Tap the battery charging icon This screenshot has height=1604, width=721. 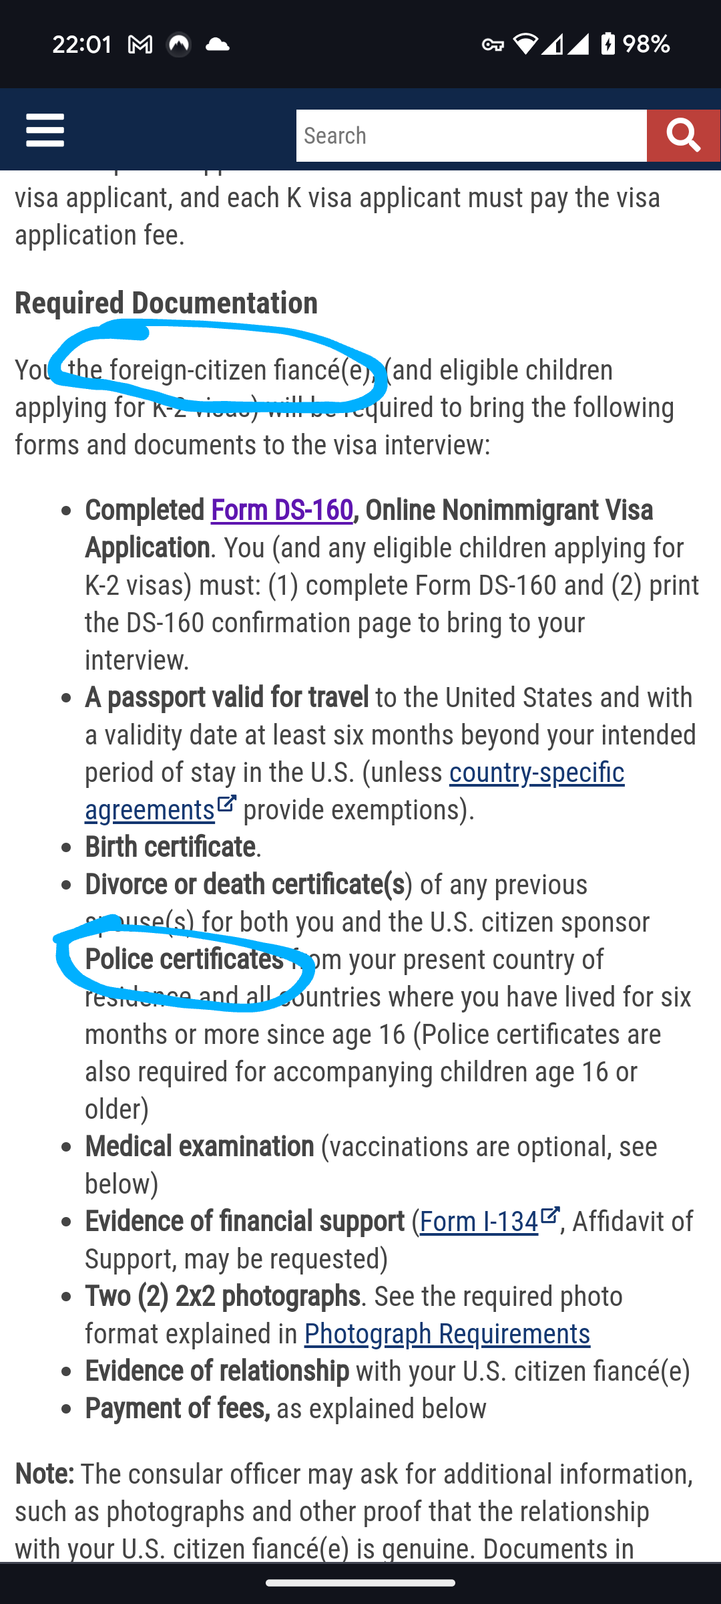point(608,44)
